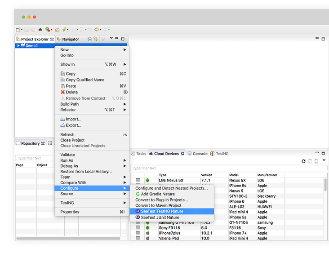
Task: Switch to the Tasks tab
Action: click(138, 154)
